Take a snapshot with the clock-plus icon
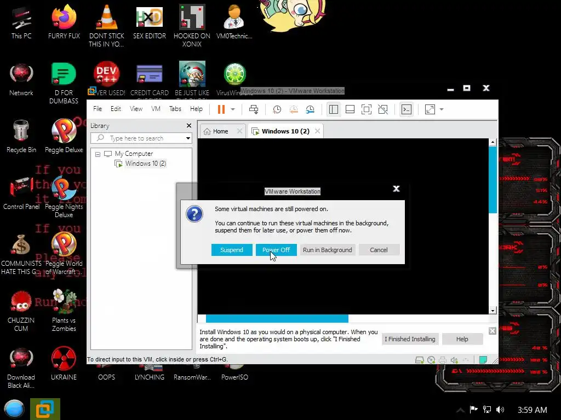Viewport: 561px width, 420px height. tap(277, 109)
